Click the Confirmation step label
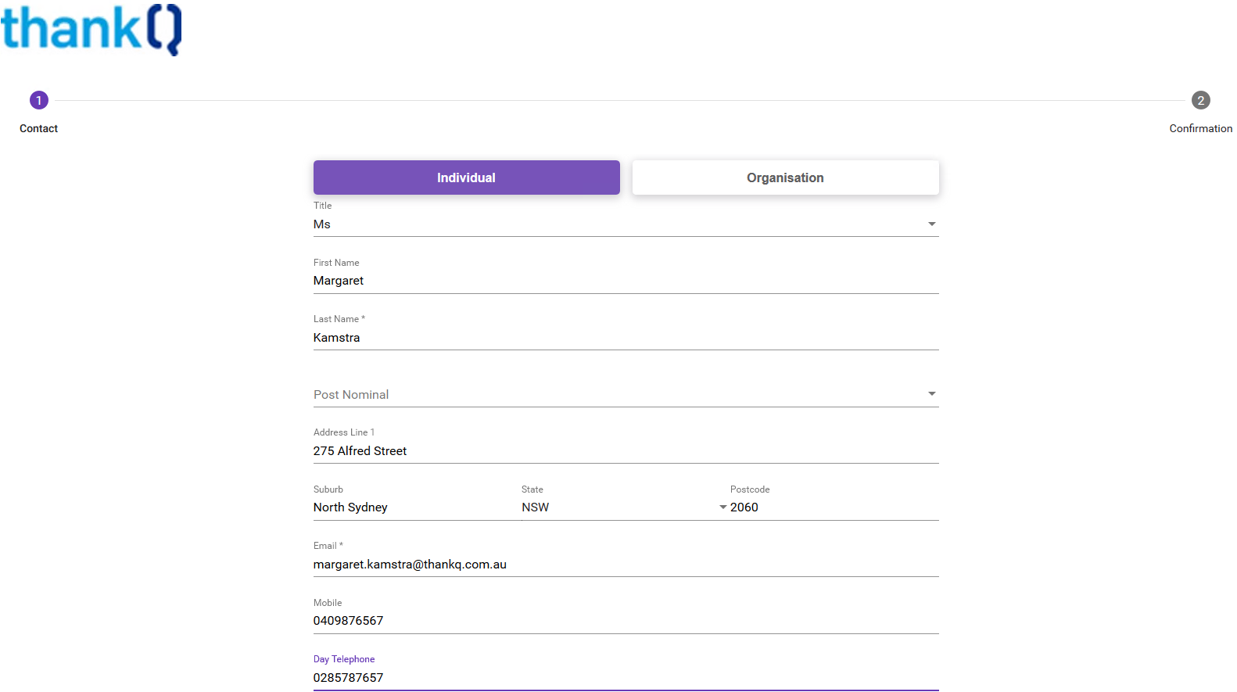The height and width of the screenshot is (692, 1237). pos(1200,128)
